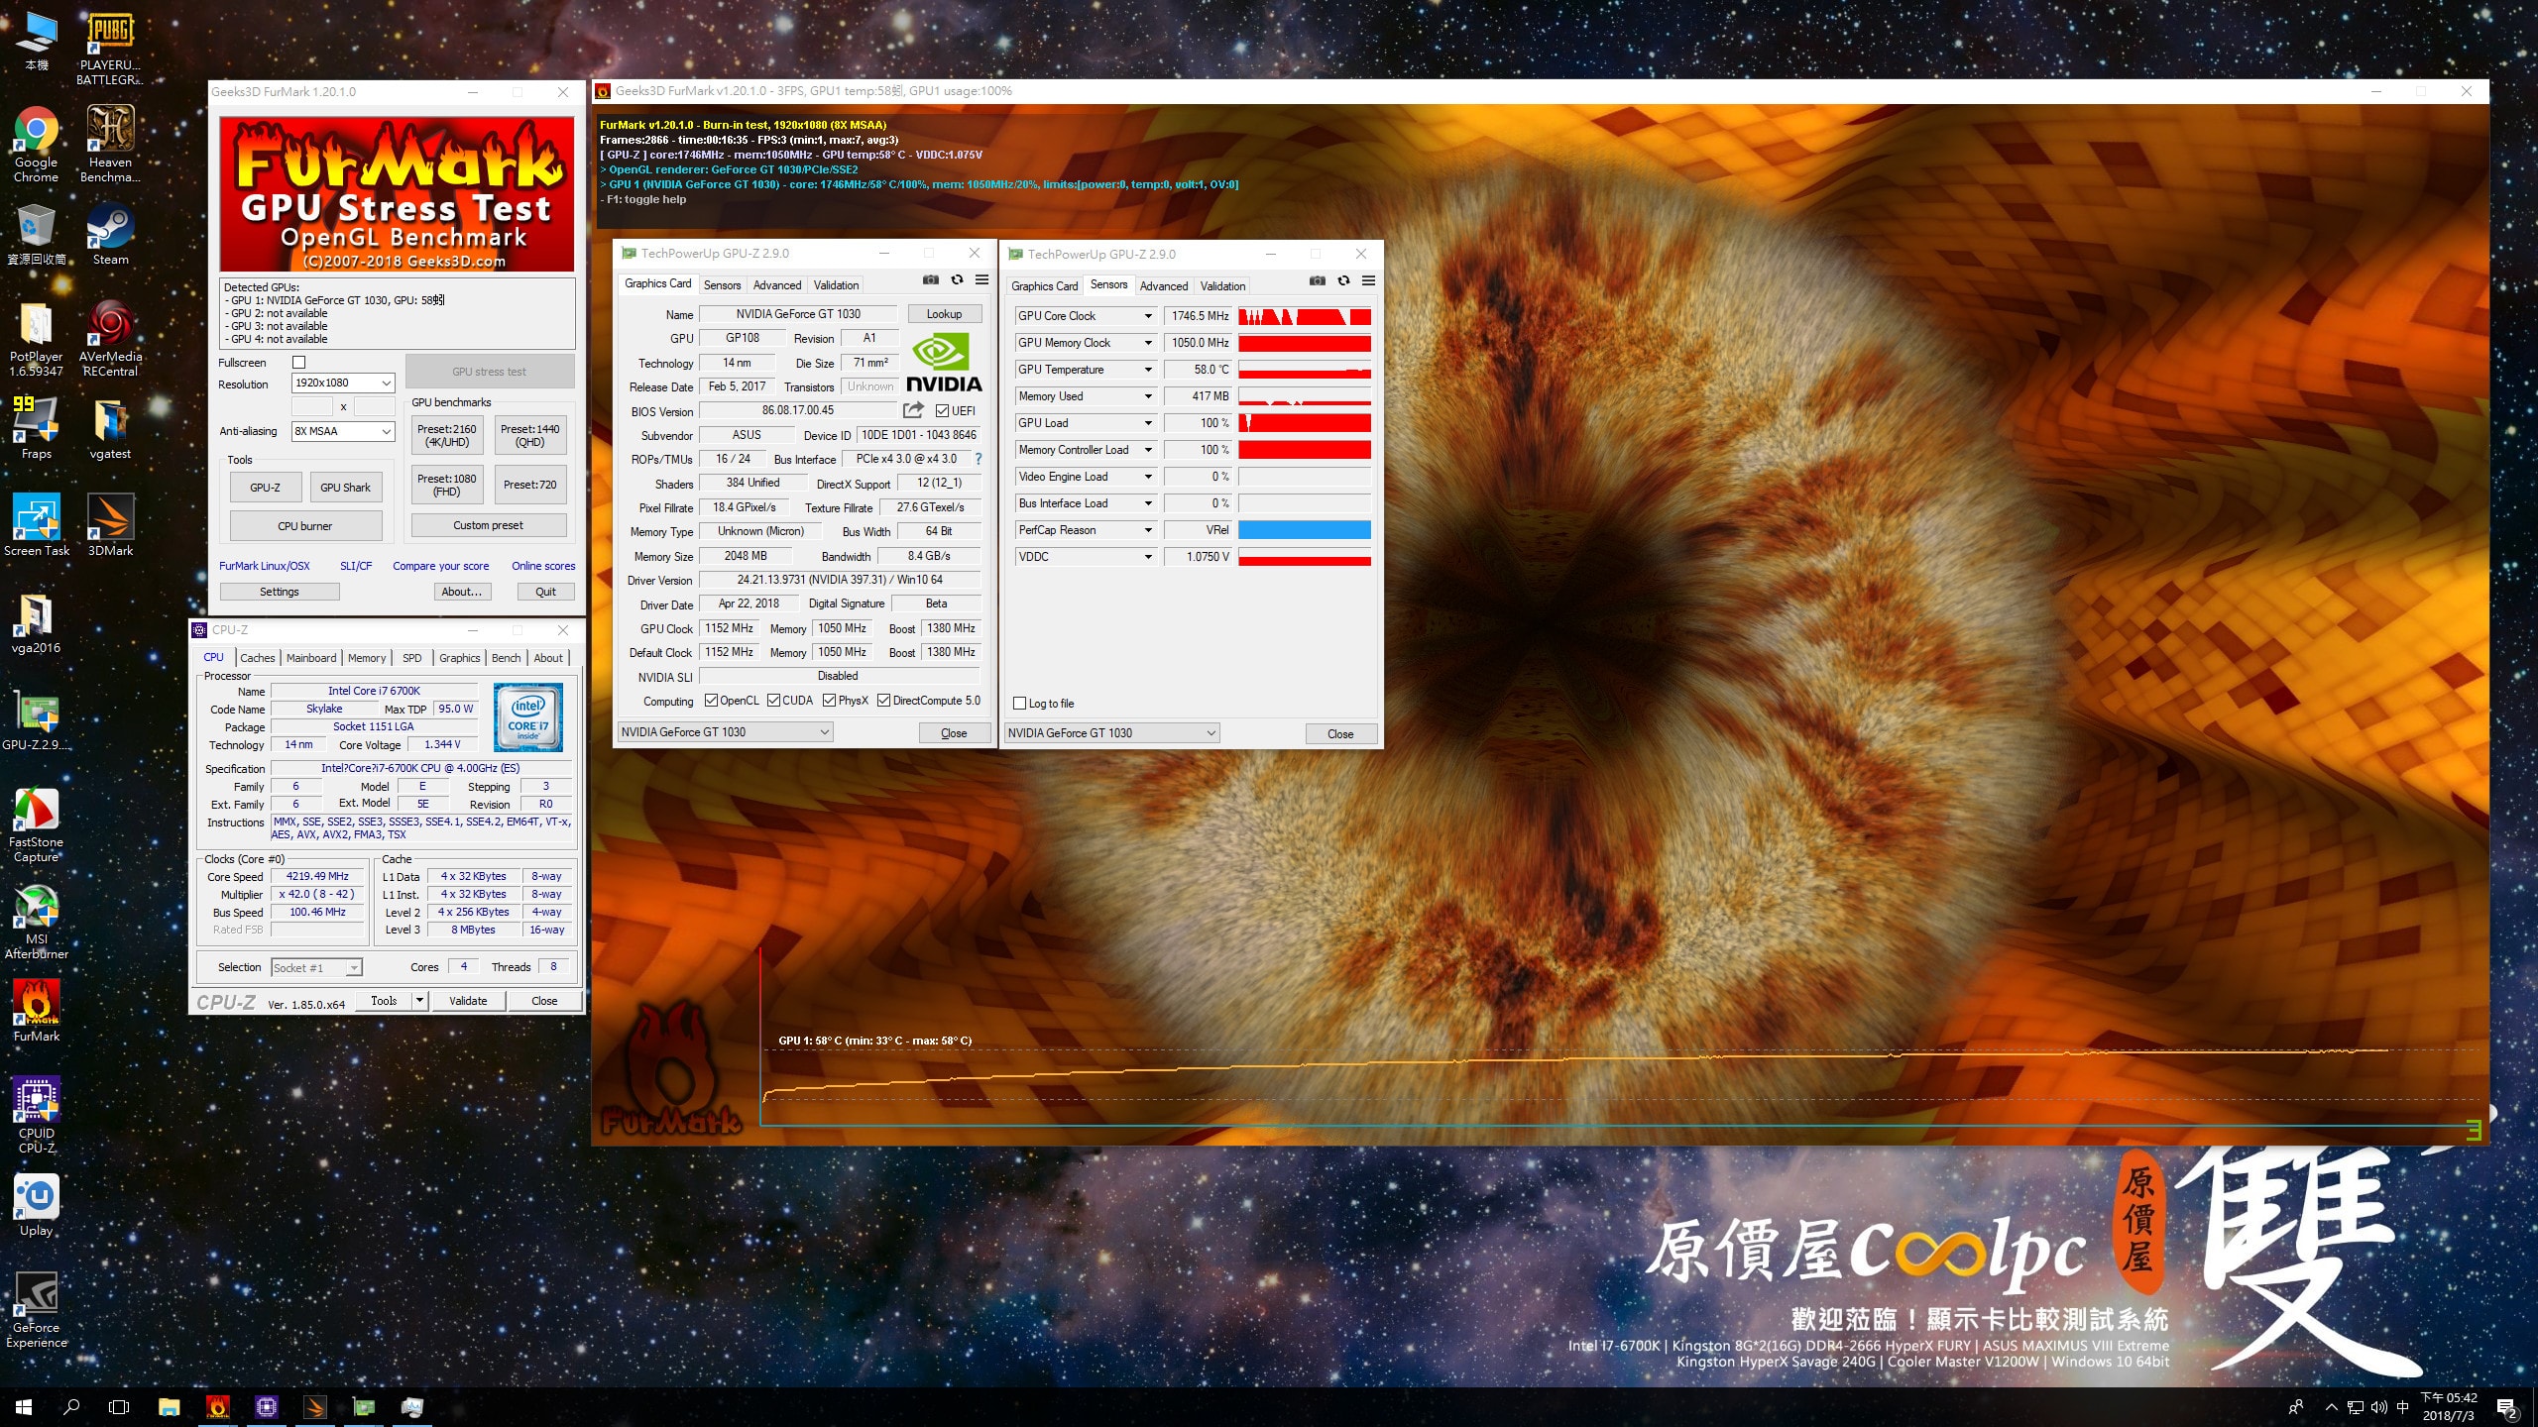Toggle PhysX checkbox in GPU-Z

[x=829, y=701]
